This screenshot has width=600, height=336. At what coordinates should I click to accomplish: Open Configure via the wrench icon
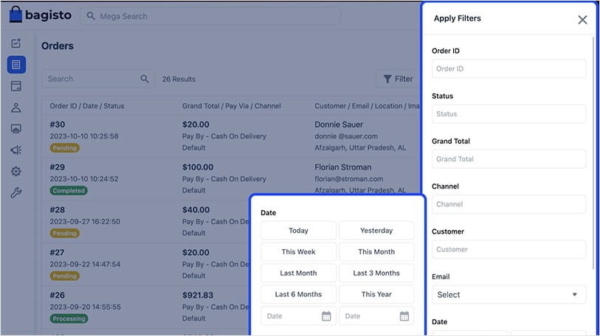16,193
